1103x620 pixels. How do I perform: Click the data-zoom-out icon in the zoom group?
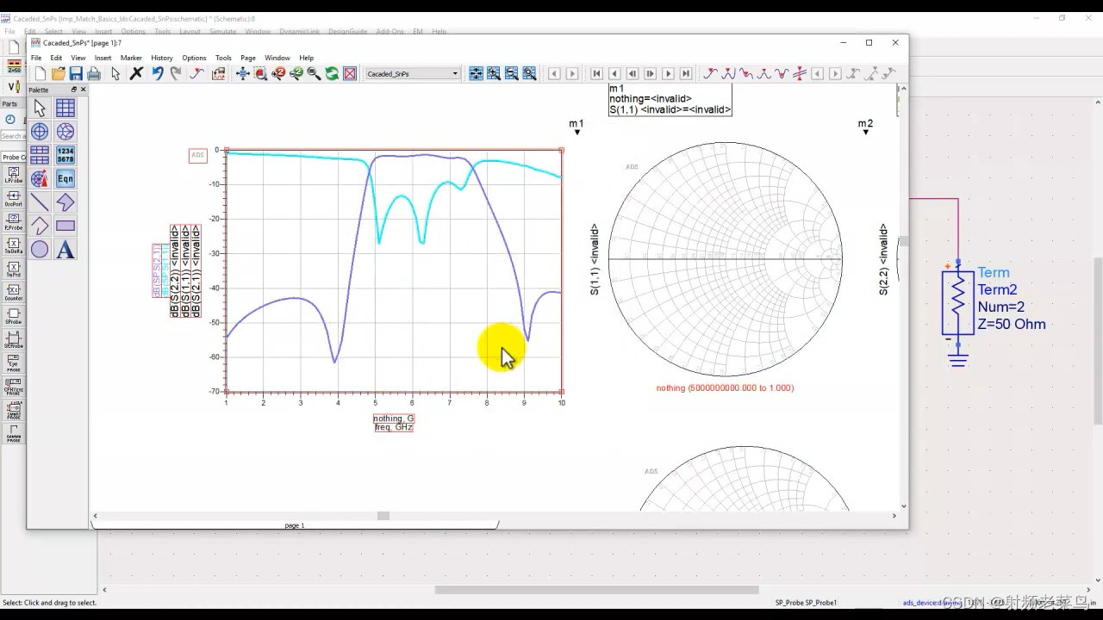[512, 74]
